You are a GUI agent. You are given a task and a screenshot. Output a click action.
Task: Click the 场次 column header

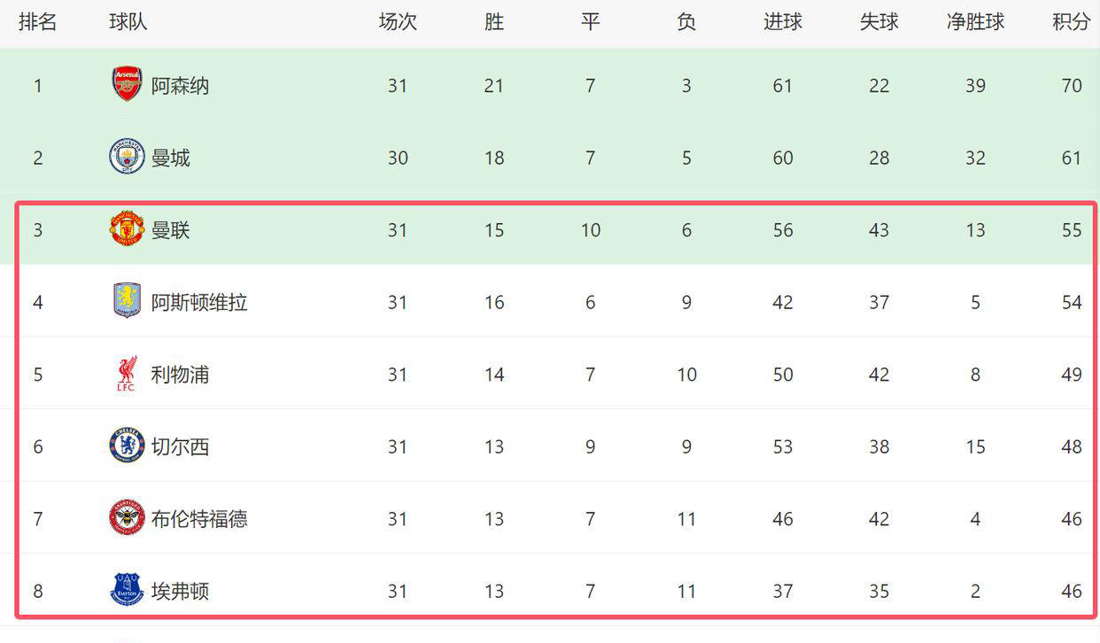click(x=398, y=22)
